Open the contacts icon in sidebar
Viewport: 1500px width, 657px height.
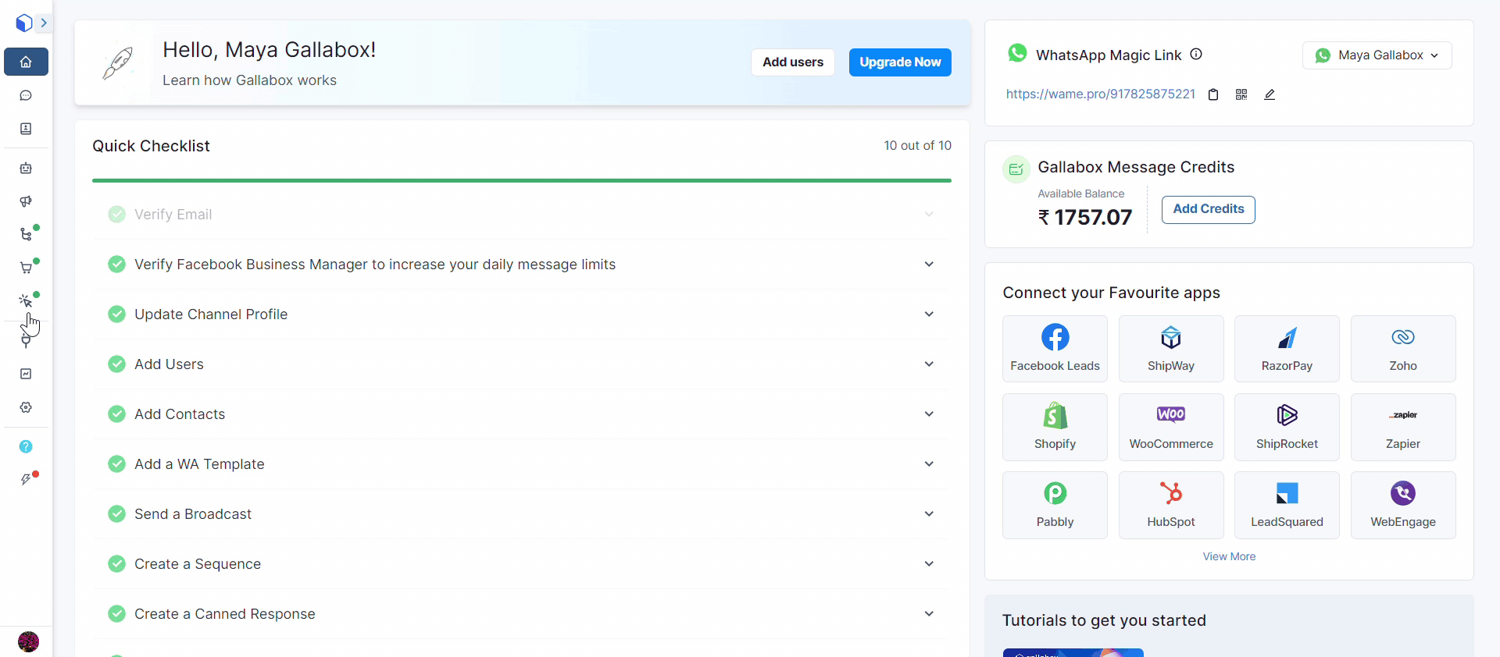point(26,129)
